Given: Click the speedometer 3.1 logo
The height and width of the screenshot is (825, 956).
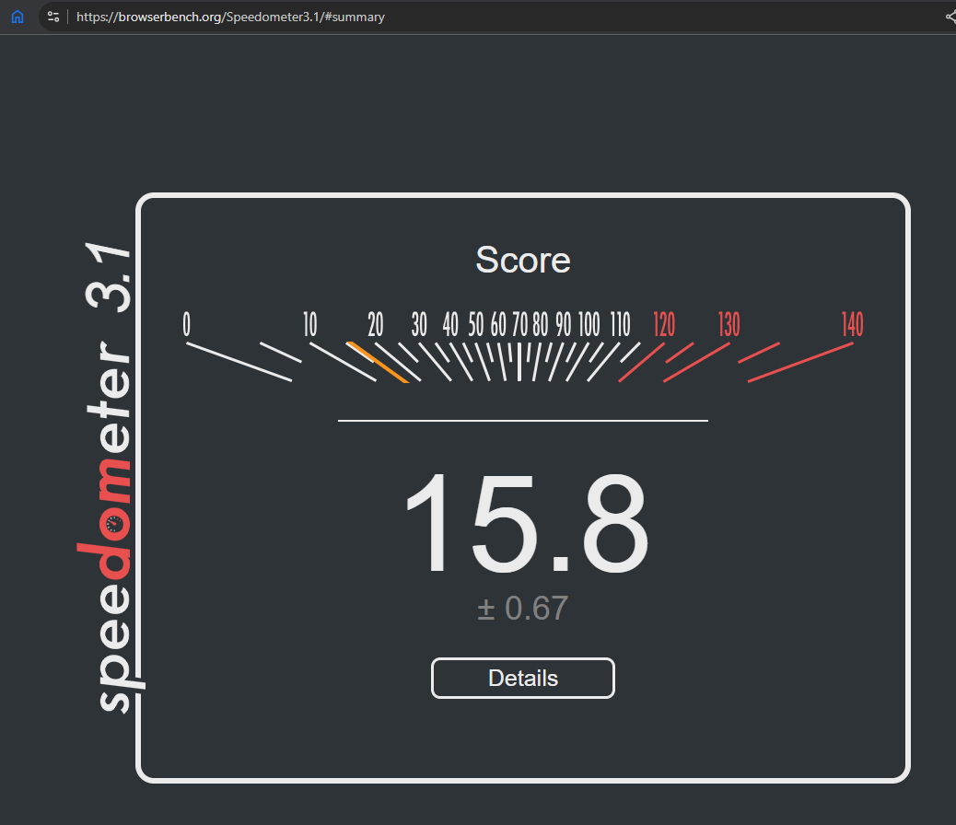Looking at the screenshot, I should 109,478.
